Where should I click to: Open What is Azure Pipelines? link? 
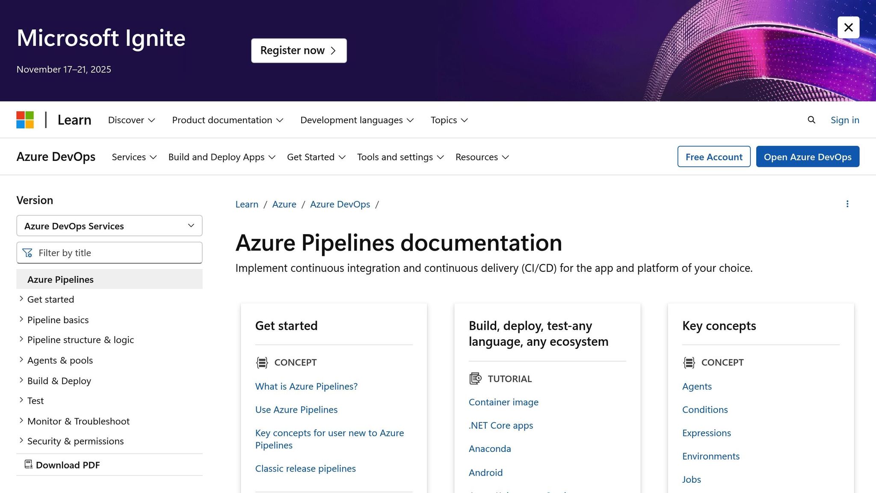[x=306, y=386]
